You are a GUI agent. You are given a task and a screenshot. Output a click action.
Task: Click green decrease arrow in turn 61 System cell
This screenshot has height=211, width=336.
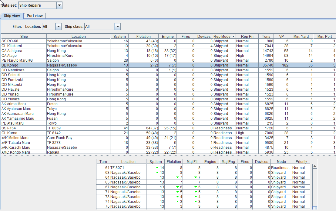pyautogui.click(x=157, y=168)
